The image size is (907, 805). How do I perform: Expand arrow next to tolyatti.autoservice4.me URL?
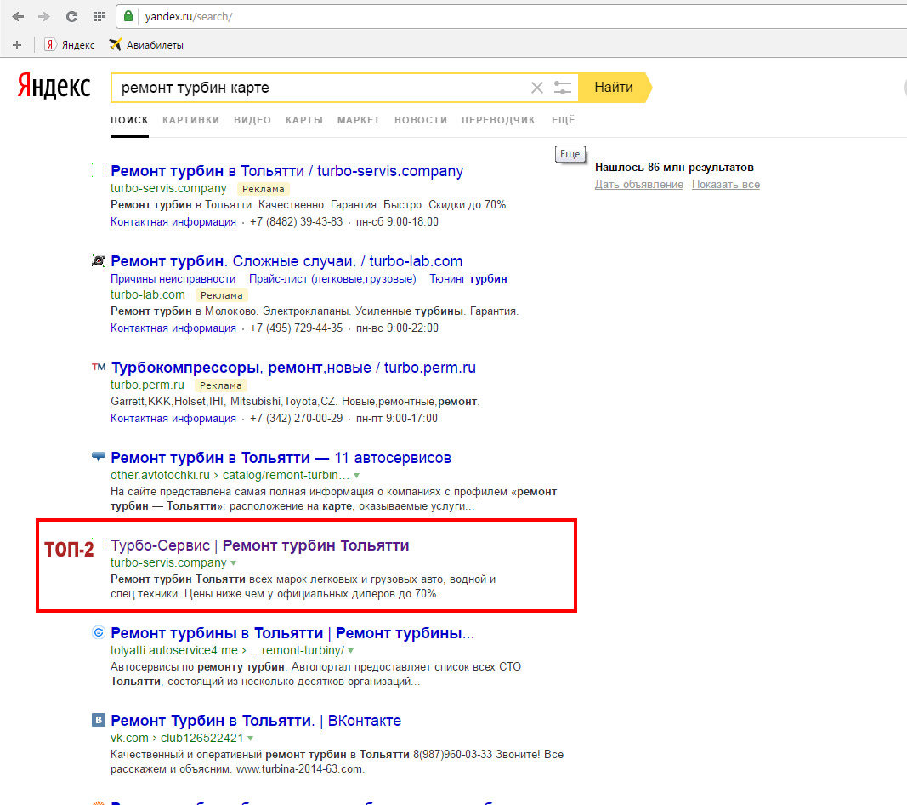[x=350, y=651]
